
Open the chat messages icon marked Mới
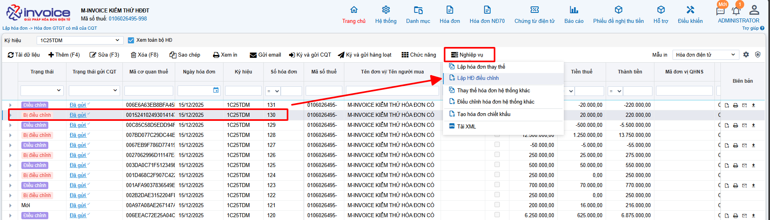(720, 11)
